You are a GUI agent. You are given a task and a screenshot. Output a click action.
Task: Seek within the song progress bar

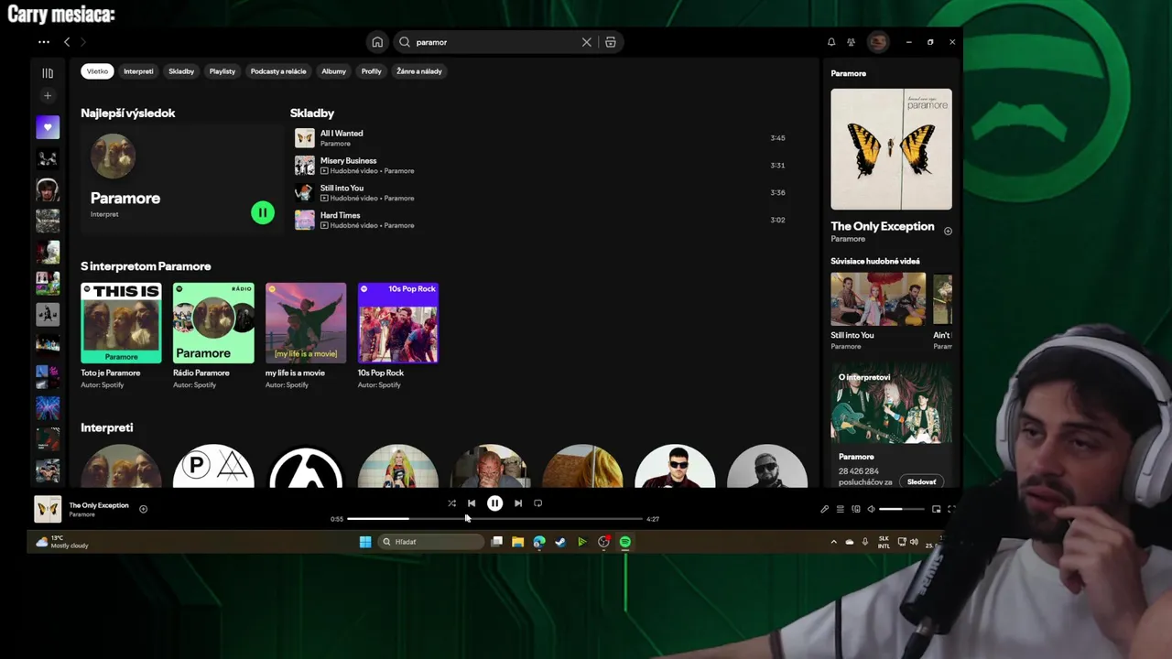point(494,519)
